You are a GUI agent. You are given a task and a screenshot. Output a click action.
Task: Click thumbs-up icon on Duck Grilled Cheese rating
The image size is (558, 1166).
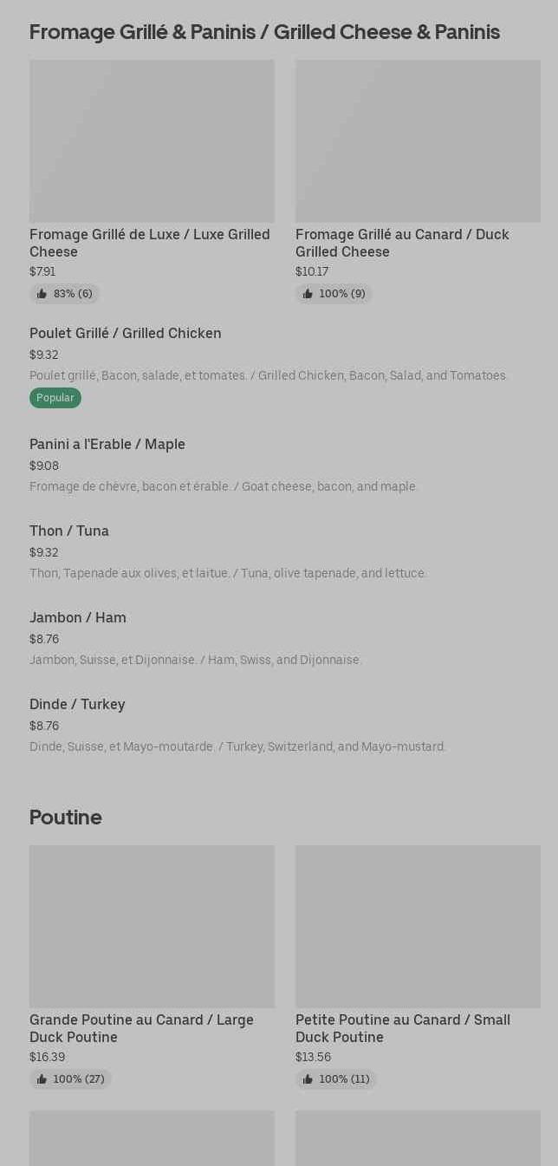[308, 294]
